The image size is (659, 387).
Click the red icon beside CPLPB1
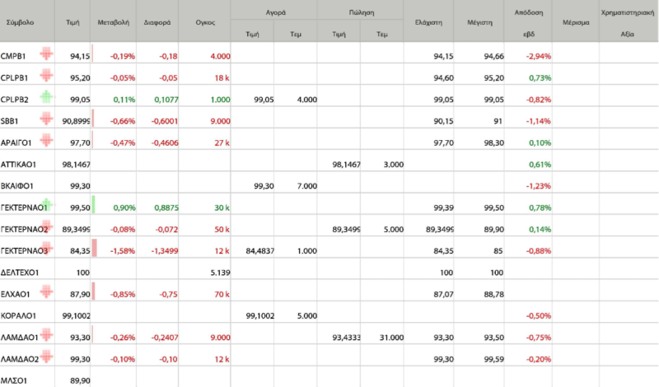point(46,76)
